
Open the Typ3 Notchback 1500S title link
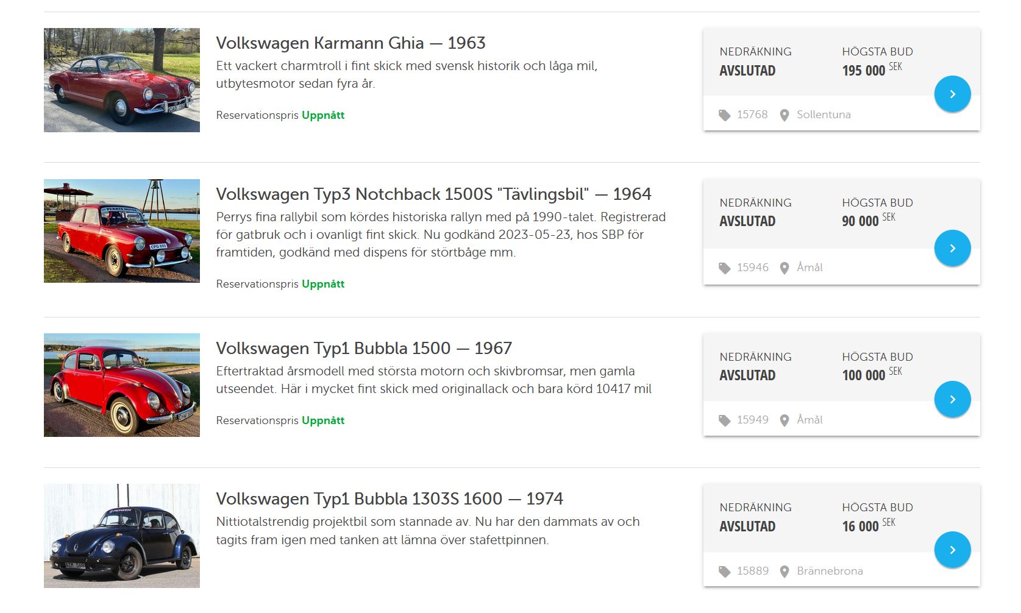point(433,194)
